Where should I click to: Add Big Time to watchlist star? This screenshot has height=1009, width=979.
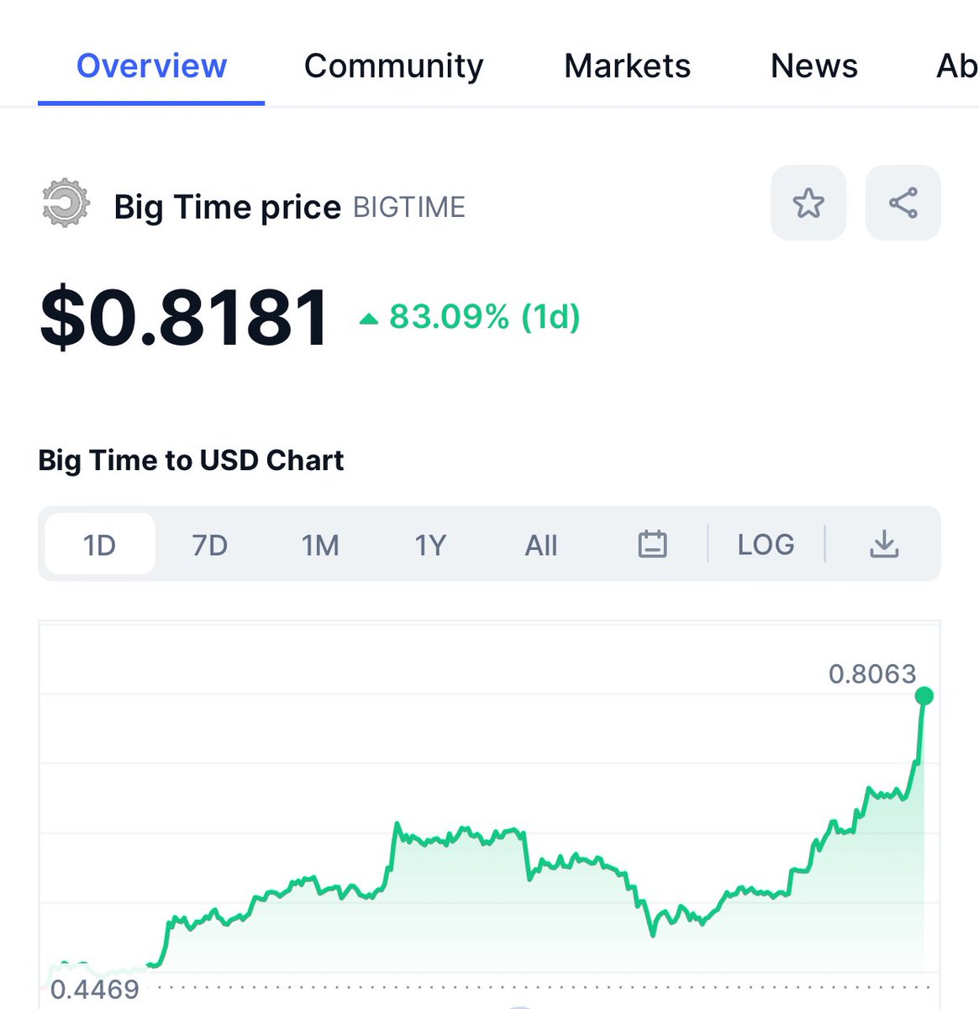click(x=808, y=203)
